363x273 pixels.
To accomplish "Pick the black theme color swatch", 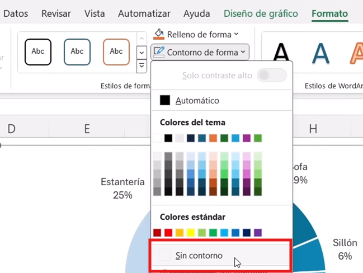I will coord(168,138).
